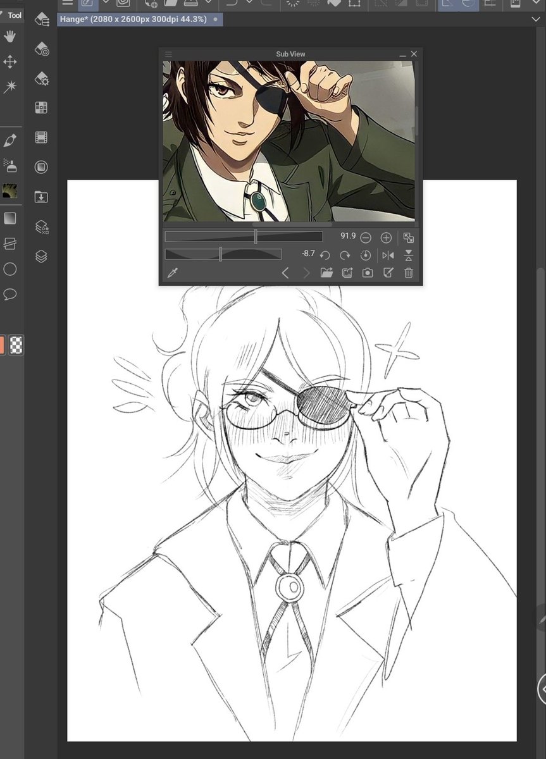Open the Color Set grid palette

[x=42, y=108]
